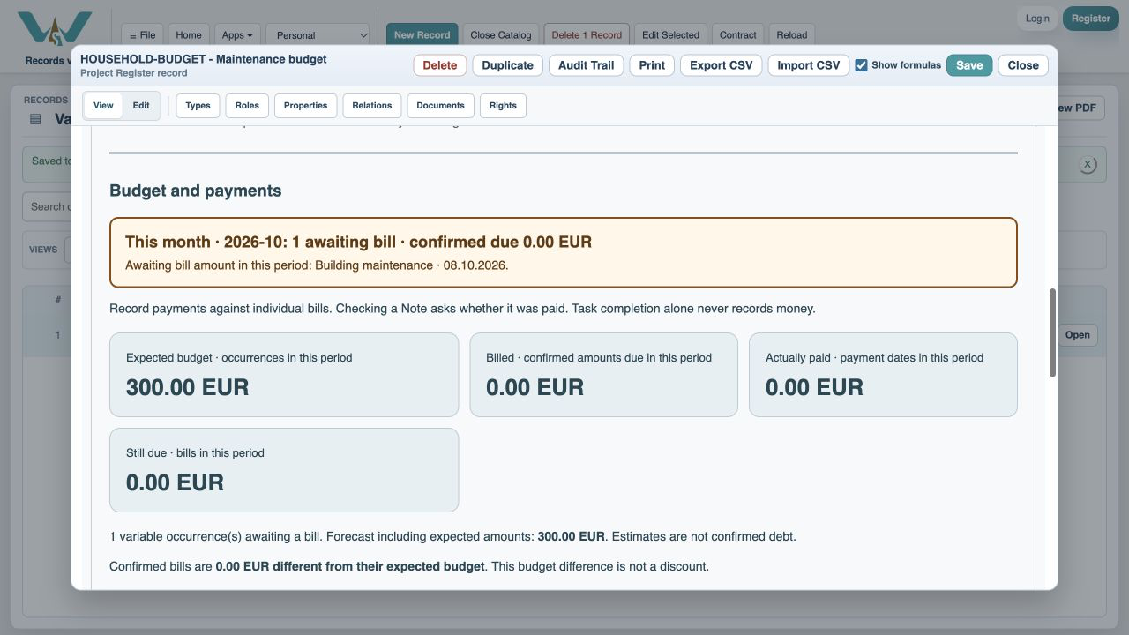Click the 300.00 EUR Expected budget value

click(188, 387)
